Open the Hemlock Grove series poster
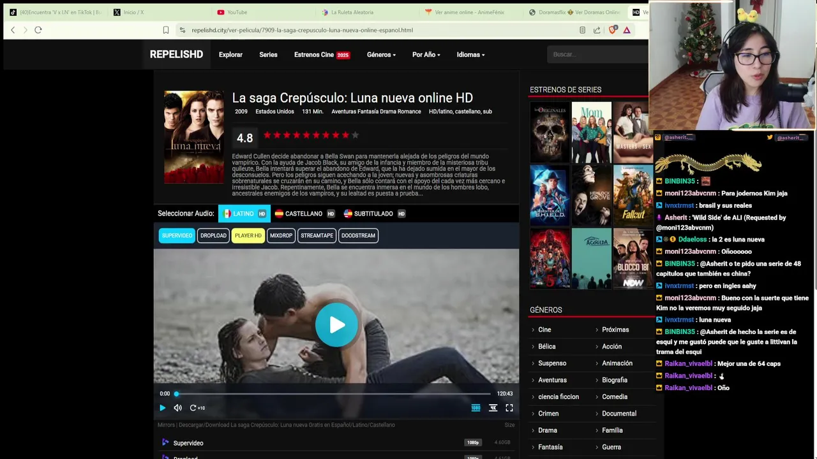The height and width of the screenshot is (459, 817). 591,195
